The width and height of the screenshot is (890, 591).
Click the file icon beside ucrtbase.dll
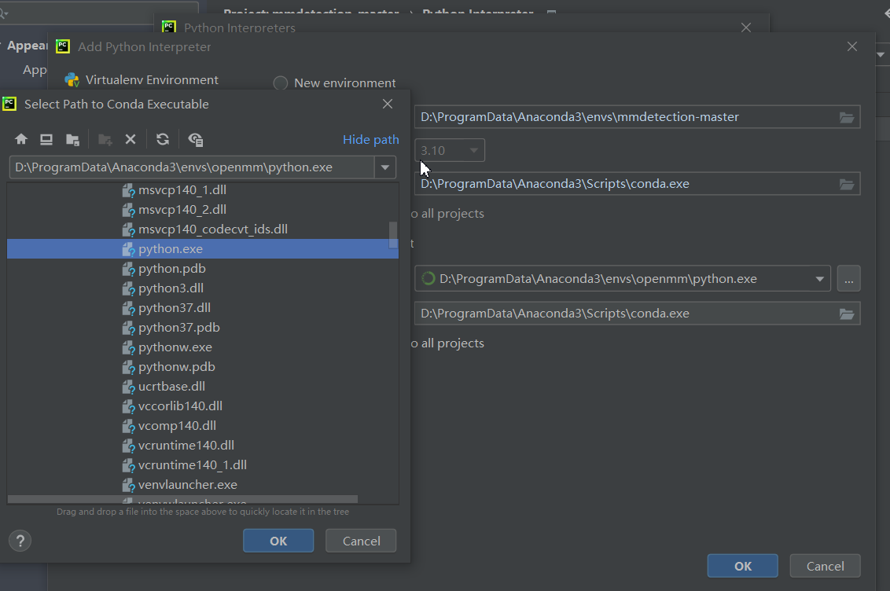click(129, 387)
